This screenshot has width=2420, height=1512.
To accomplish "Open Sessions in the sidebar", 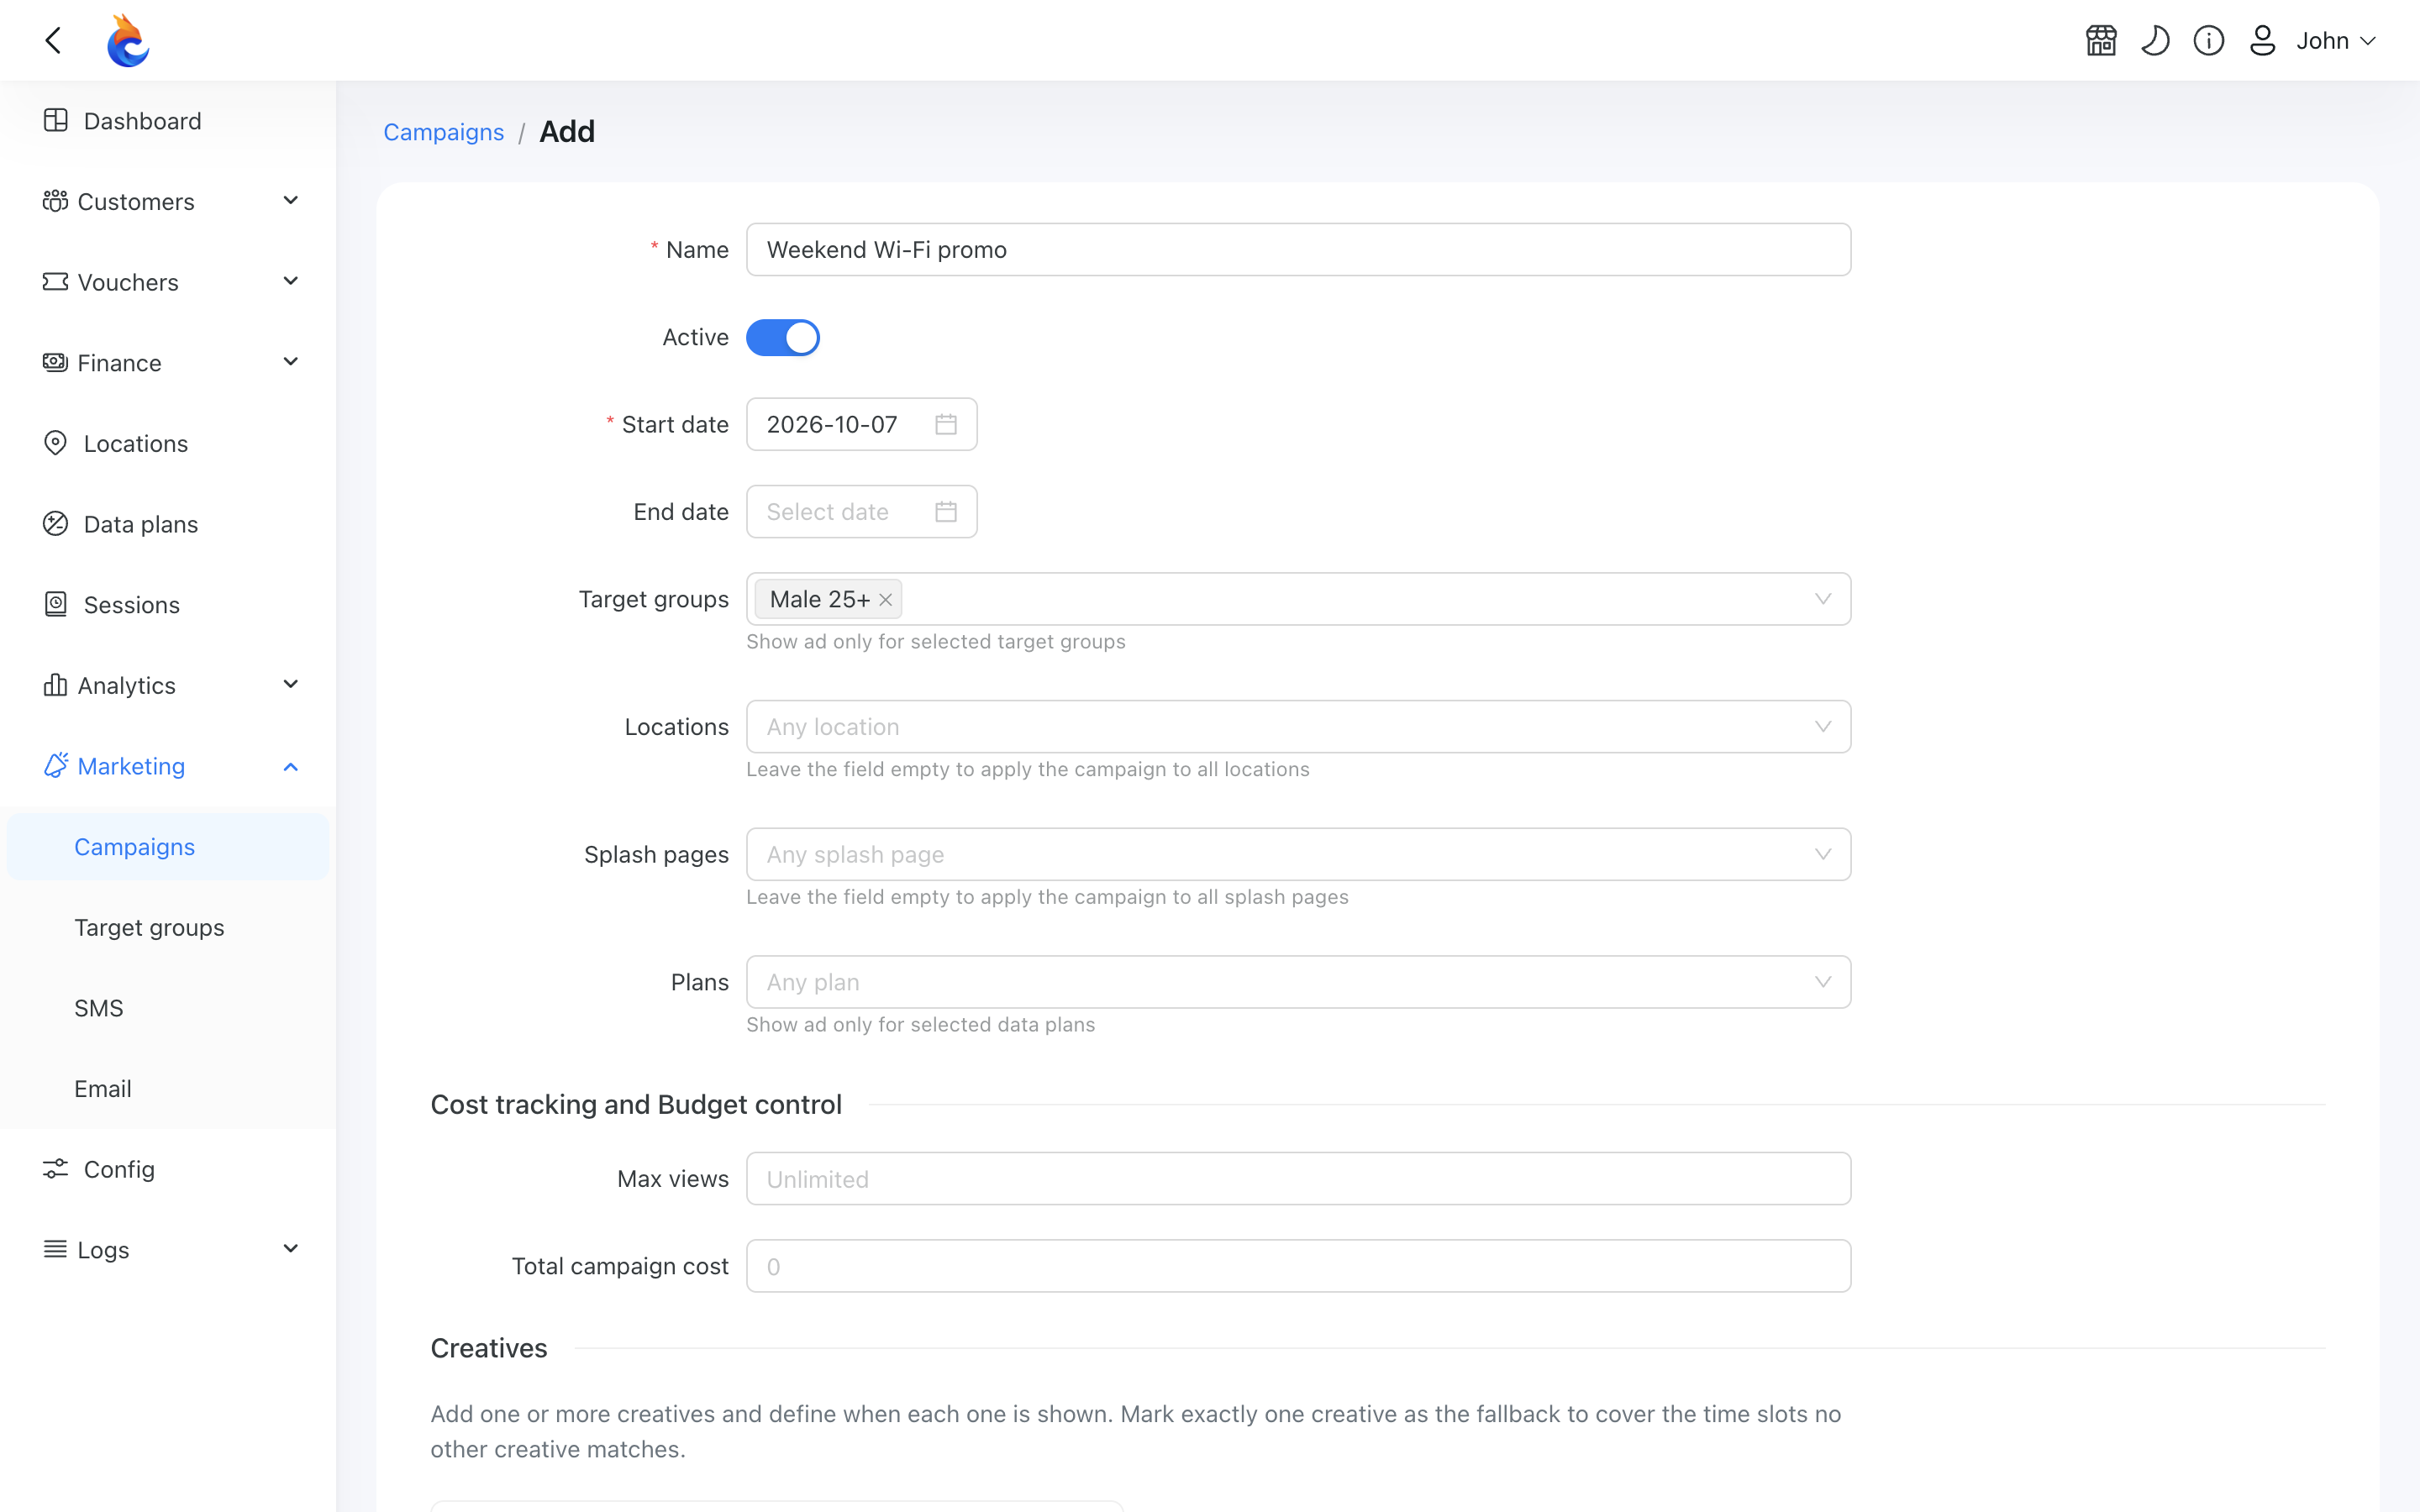I will [x=168, y=605].
